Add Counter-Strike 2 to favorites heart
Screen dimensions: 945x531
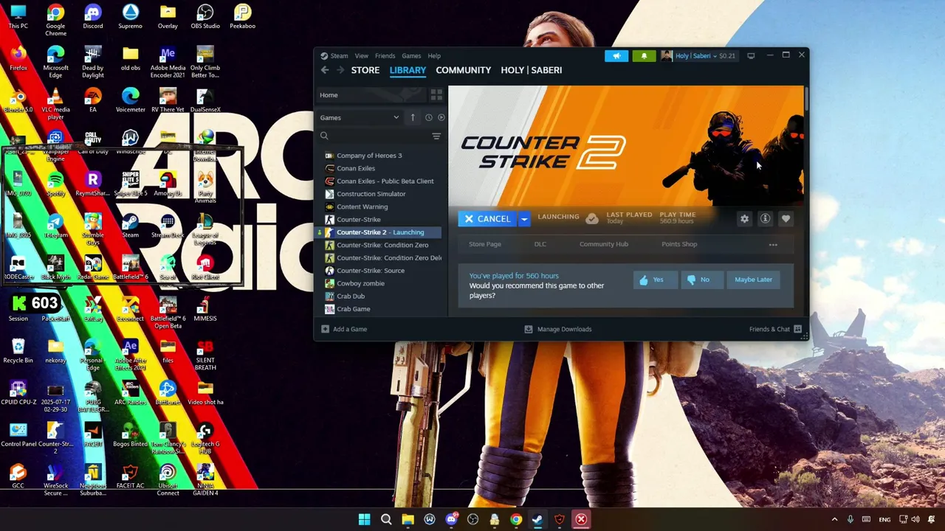(x=786, y=219)
